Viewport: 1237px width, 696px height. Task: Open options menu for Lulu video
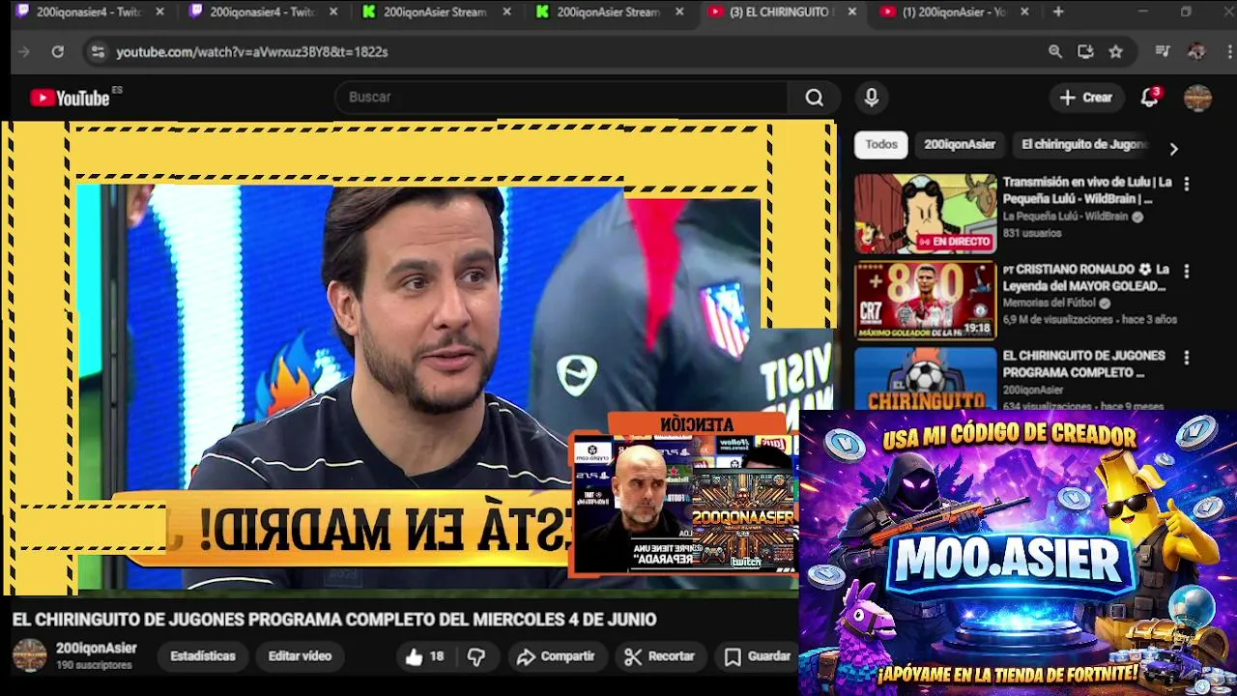coord(1187,184)
